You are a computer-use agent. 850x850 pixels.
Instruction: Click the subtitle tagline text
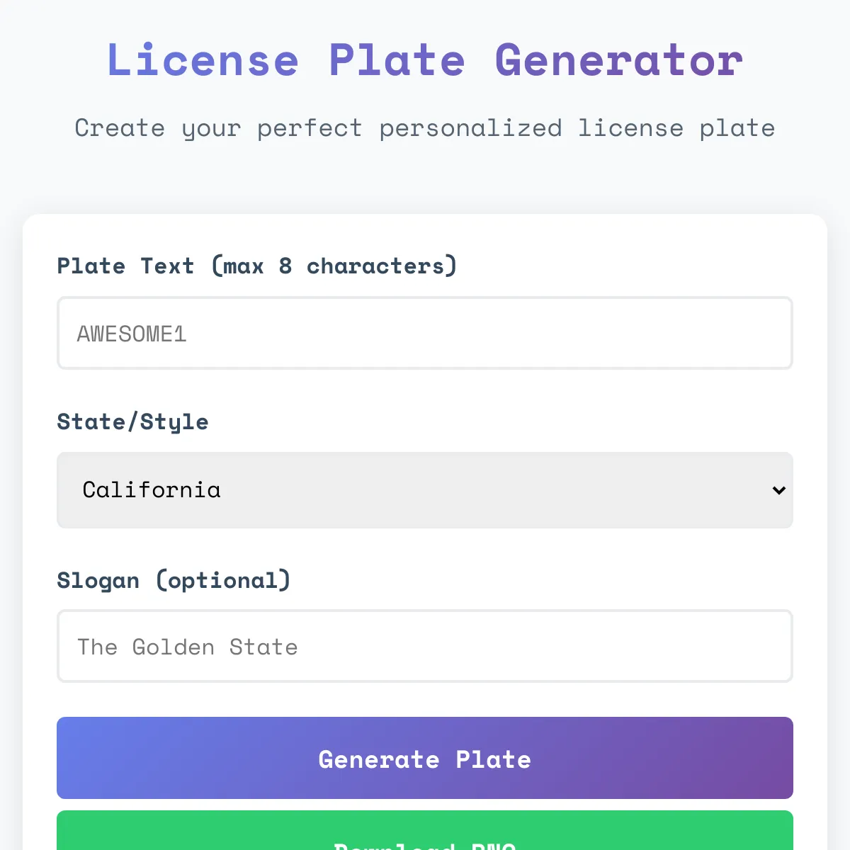pos(425,128)
